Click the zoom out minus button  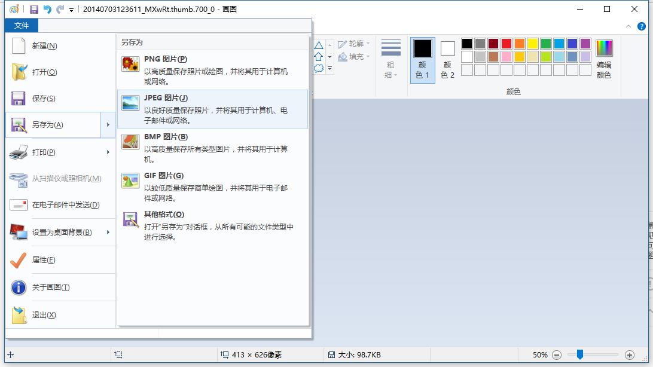click(x=557, y=354)
